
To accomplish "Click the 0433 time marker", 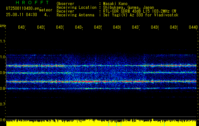I will (x=60, y=27).
